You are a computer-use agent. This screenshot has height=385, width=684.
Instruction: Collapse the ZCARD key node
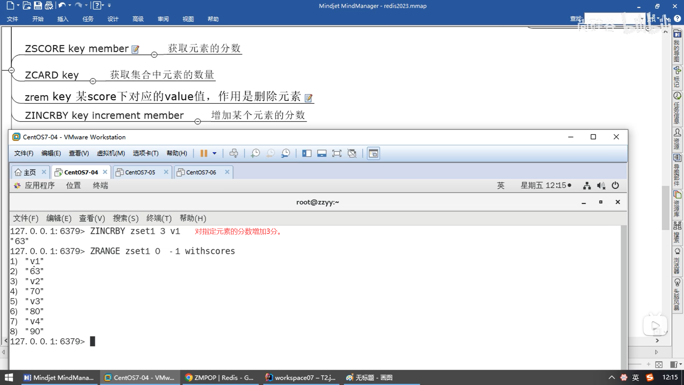tap(93, 81)
